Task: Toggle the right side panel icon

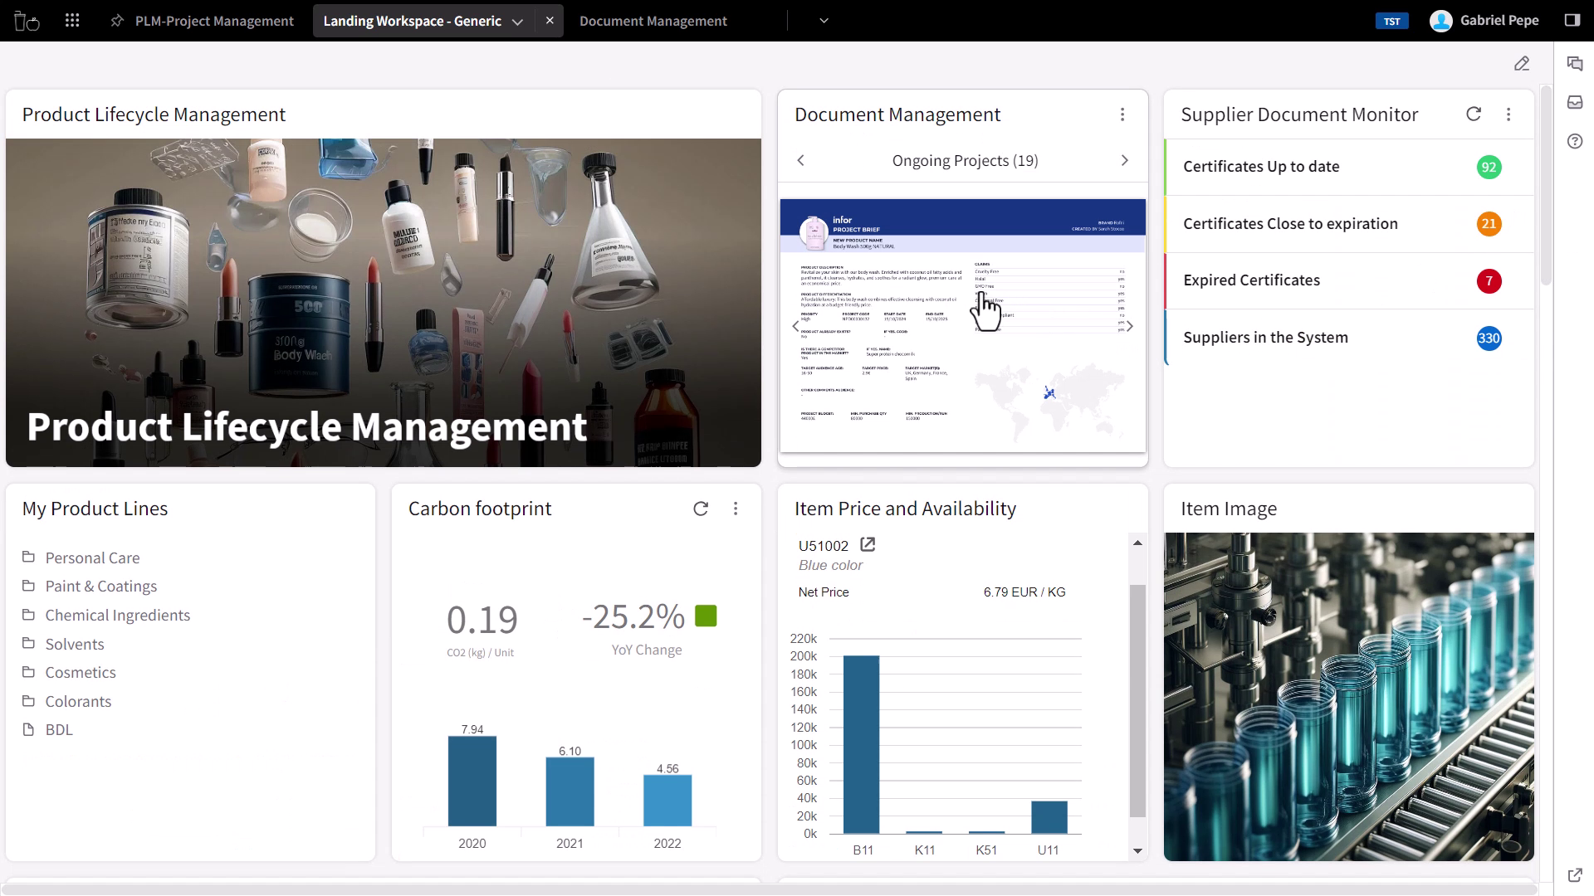Action: 1572,21
